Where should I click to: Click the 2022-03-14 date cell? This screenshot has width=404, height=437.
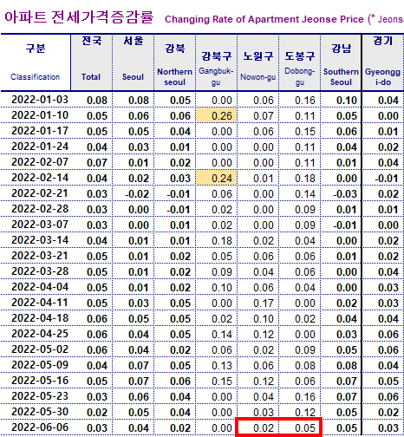tap(36, 240)
